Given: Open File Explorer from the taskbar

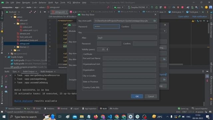Looking at the screenshot, I should 82,117.
